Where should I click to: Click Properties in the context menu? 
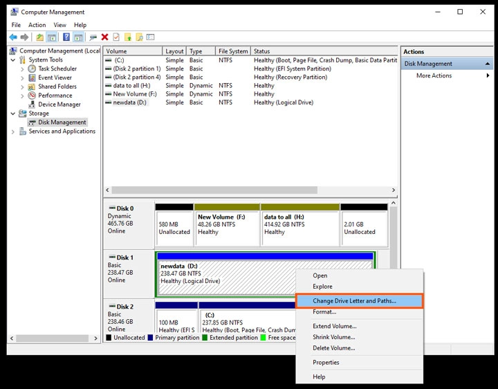pos(326,362)
